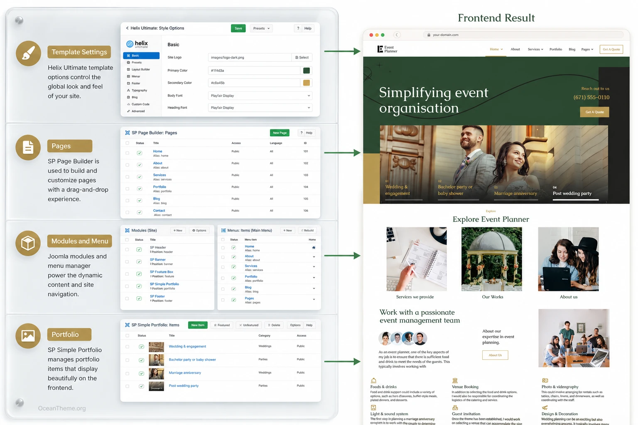The width and height of the screenshot is (638, 425).
Task: Click the dark green Primary Color swatch
Action: [x=307, y=71]
